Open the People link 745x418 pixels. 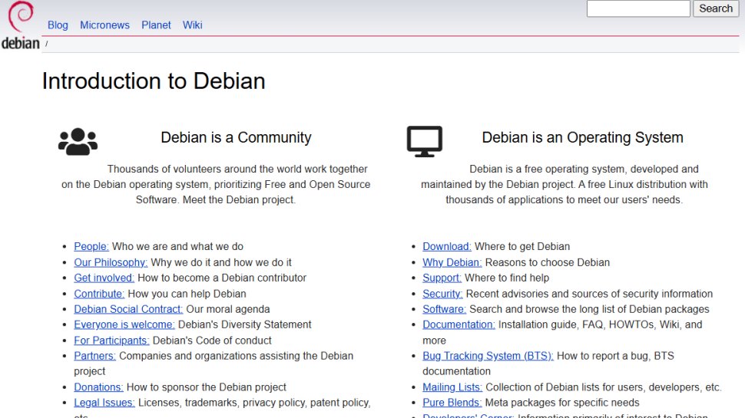click(x=91, y=247)
